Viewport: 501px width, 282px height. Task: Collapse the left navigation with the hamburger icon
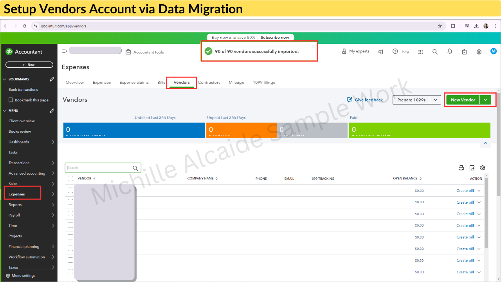[65, 51]
